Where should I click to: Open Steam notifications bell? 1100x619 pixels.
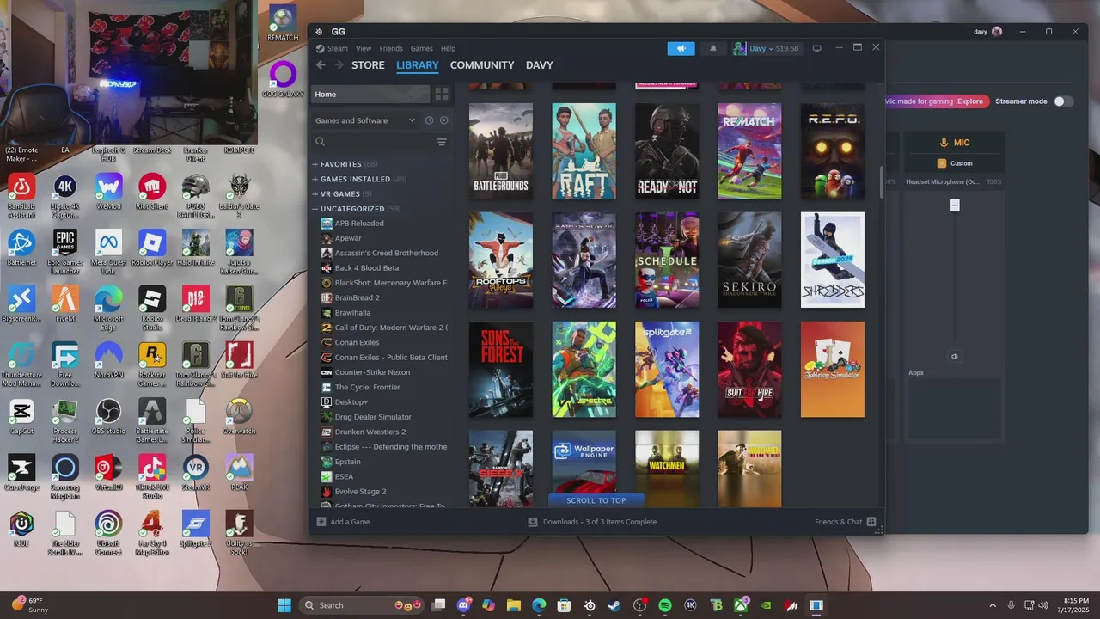click(x=712, y=48)
